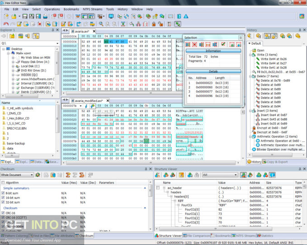Select history item Encrypt at 0x60 - 0x6f

pos(272,128)
